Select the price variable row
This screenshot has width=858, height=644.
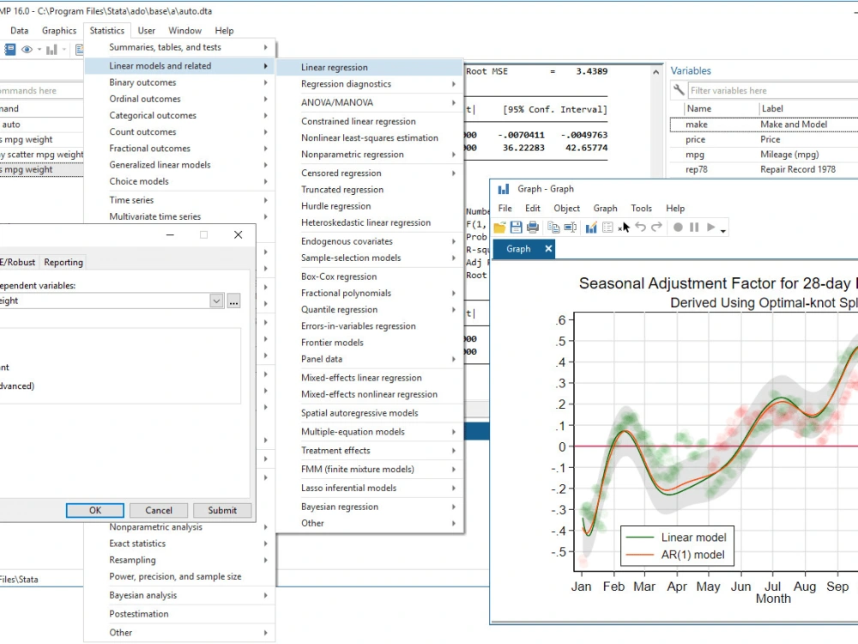(x=764, y=140)
